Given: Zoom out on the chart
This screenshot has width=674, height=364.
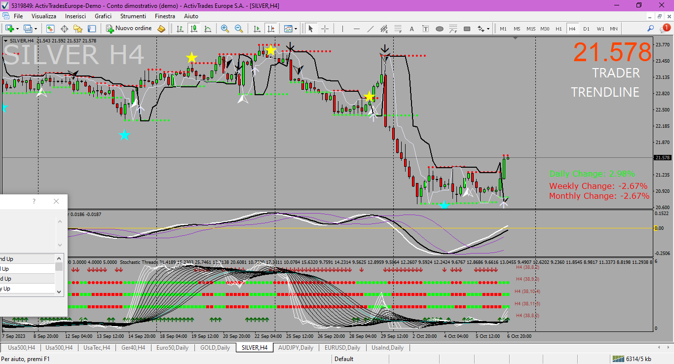Looking at the screenshot, I should point(239,29).
